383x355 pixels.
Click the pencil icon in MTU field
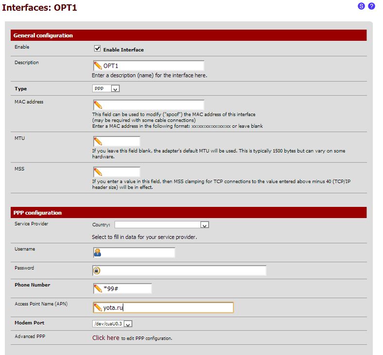tap(98, 141)
